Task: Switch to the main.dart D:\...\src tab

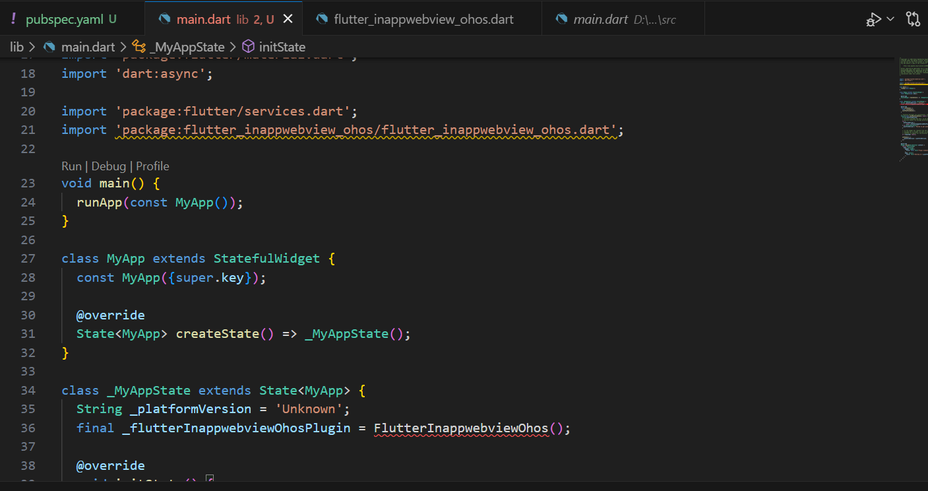Action: click(x=624, y=19)
